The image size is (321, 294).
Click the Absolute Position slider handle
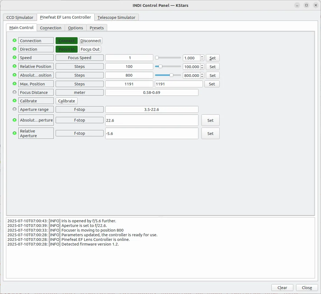(x=171, y=75)
